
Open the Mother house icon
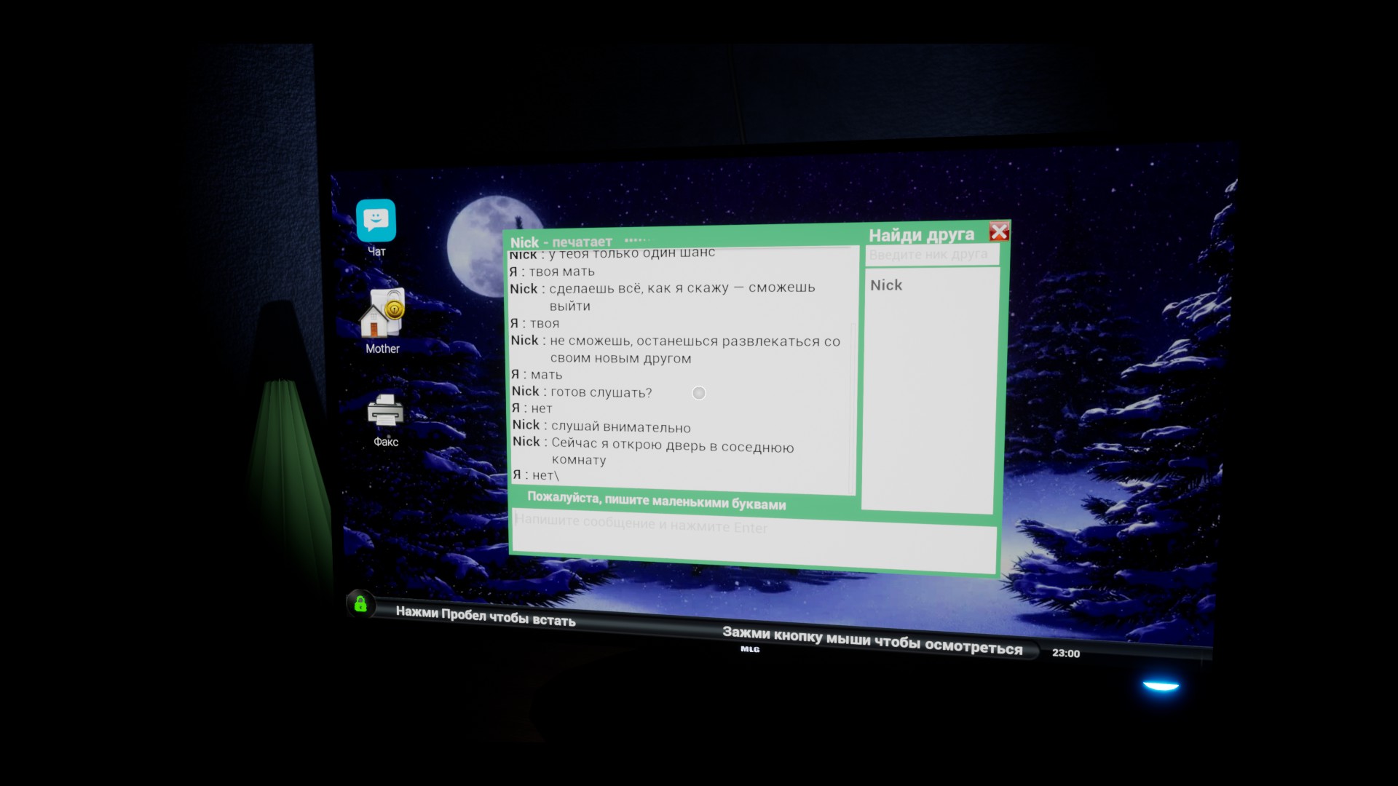(x=382, y=314)
